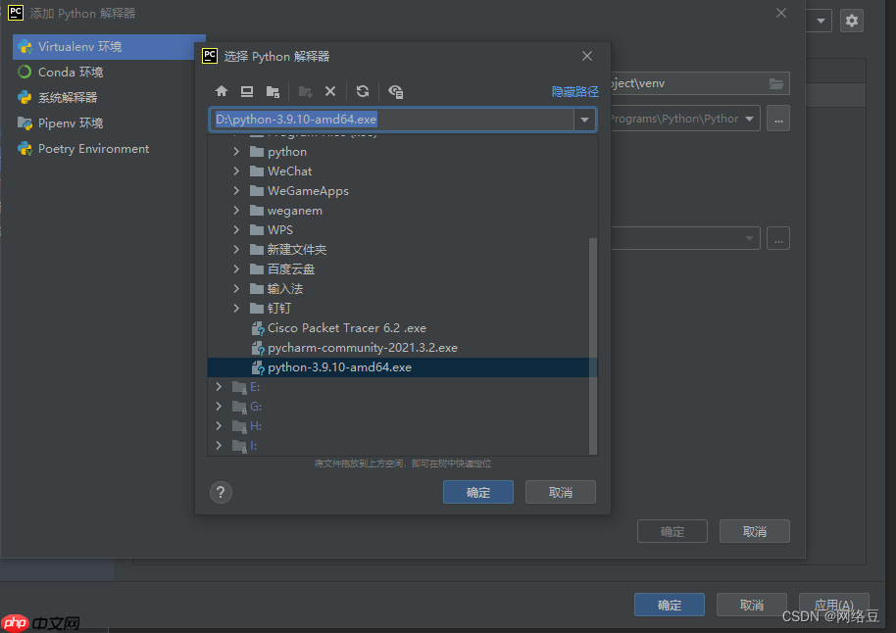Click the WeChat folder icon
Screen dimensions: 896x633
pos(257,170)
